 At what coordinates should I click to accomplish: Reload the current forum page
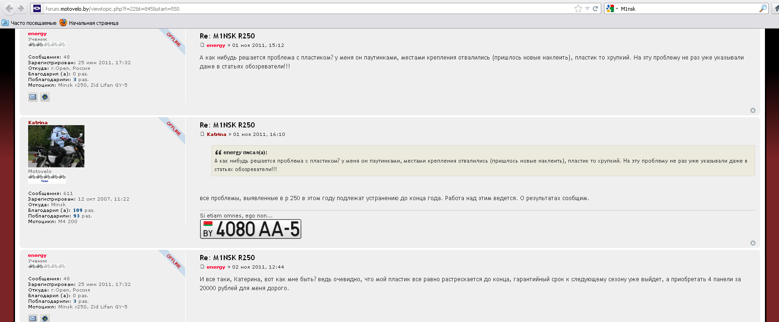click(596, 8)
